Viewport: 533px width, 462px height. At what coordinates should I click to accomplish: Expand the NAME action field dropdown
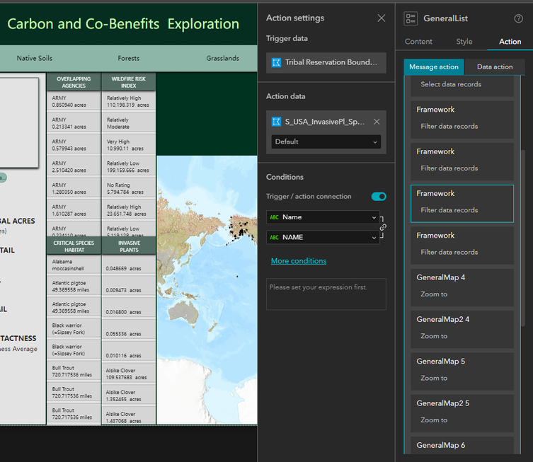[323, 238]
